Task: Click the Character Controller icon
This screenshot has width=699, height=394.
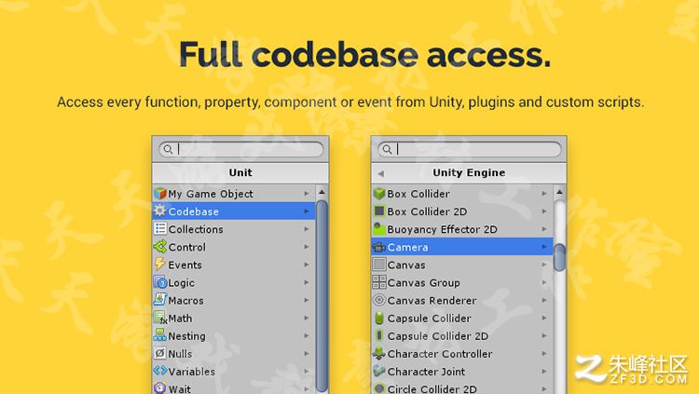Action: point(379,353)
